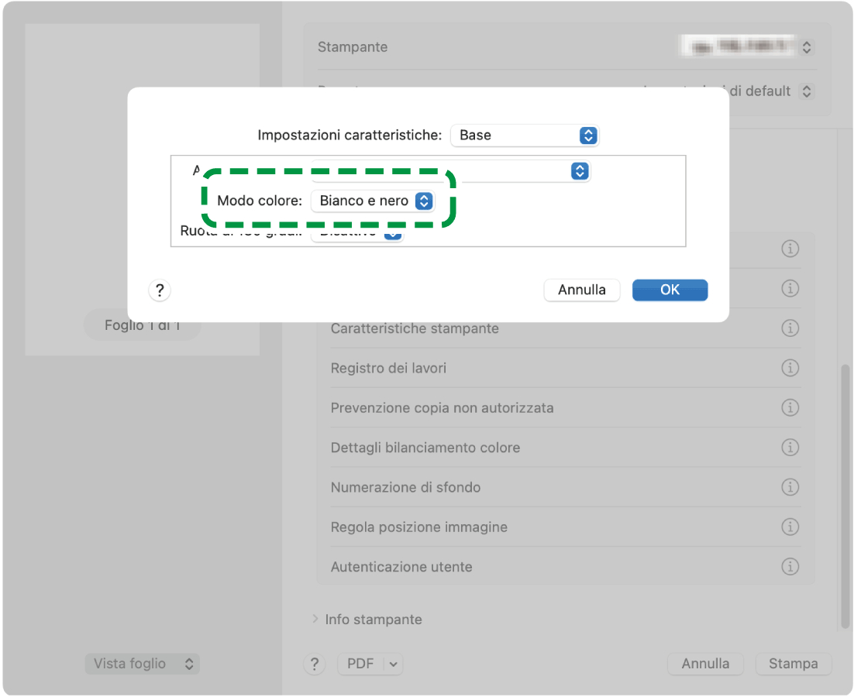Click the Foglio 1 di 1 indicator
The width and height of the screenshot is (854, 697).
[142, 325]
